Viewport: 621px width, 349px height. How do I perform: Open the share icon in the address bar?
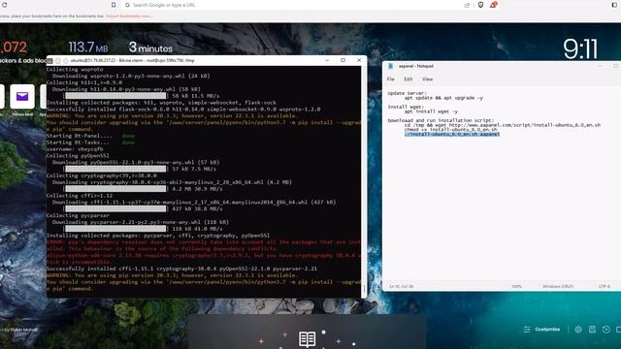click(x=468, y=5)
